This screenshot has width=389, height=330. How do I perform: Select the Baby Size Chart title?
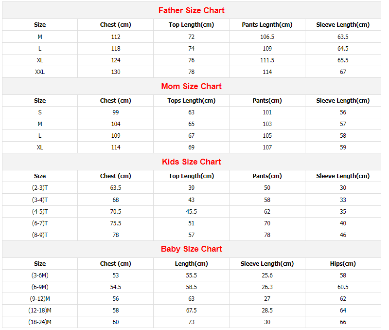191,249
